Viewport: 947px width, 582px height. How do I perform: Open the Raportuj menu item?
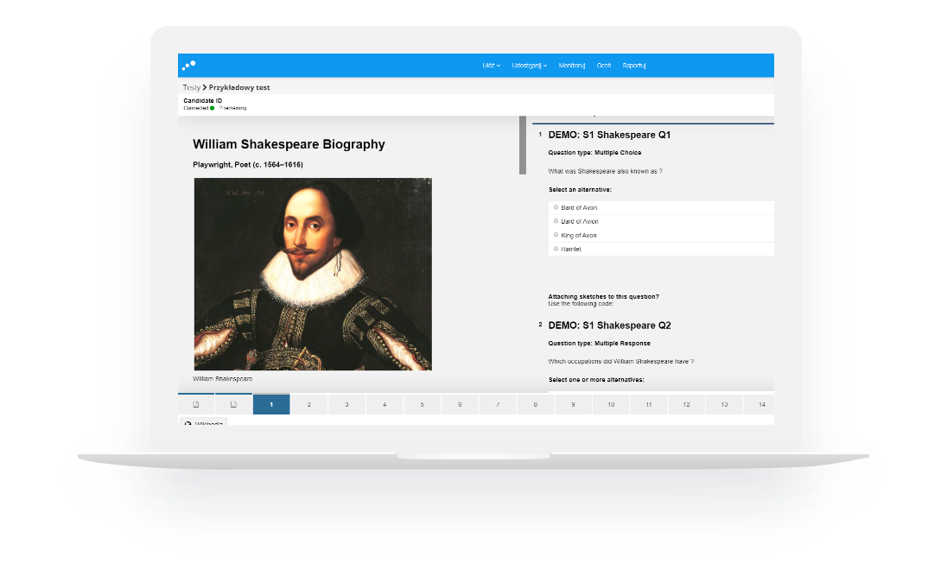coord(634,66)
